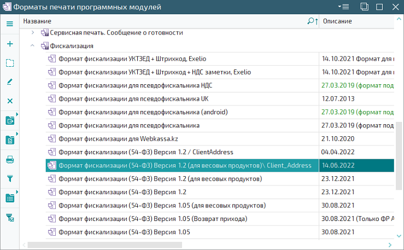The image size is (404, 250).
Task: Click the horizontal scrollbar right arrow
Action: [x=390, y=245]
